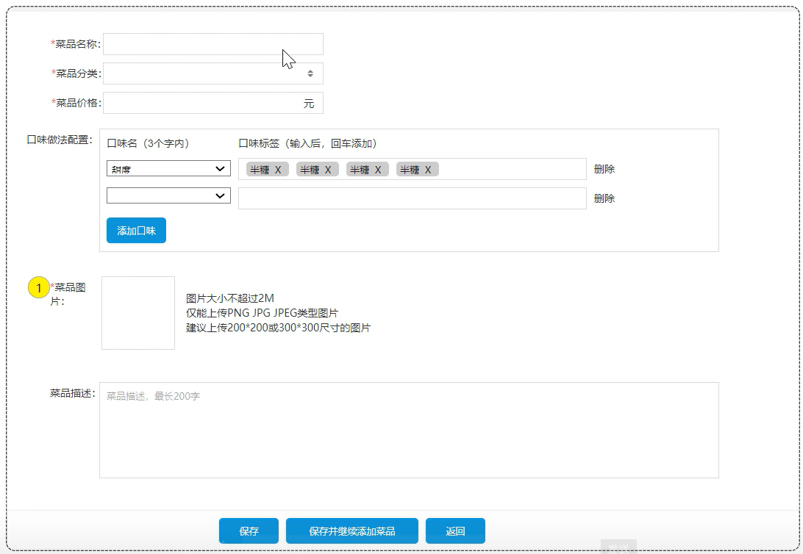This screenshot has height=554, width=803.
Task: Click the 菜品描述 text area
Action: pos(409,431)
